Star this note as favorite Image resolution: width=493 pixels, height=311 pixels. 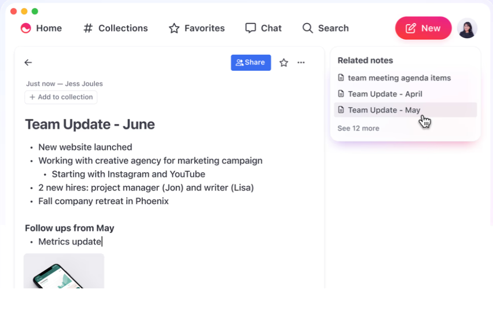[284, 62]
